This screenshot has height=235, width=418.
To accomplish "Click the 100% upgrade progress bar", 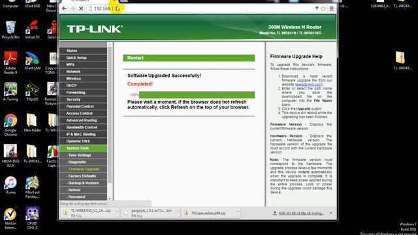I will tap(197, 95).
